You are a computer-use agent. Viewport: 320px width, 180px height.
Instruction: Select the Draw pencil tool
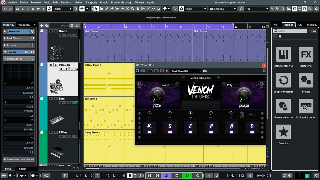click(107, 9)
